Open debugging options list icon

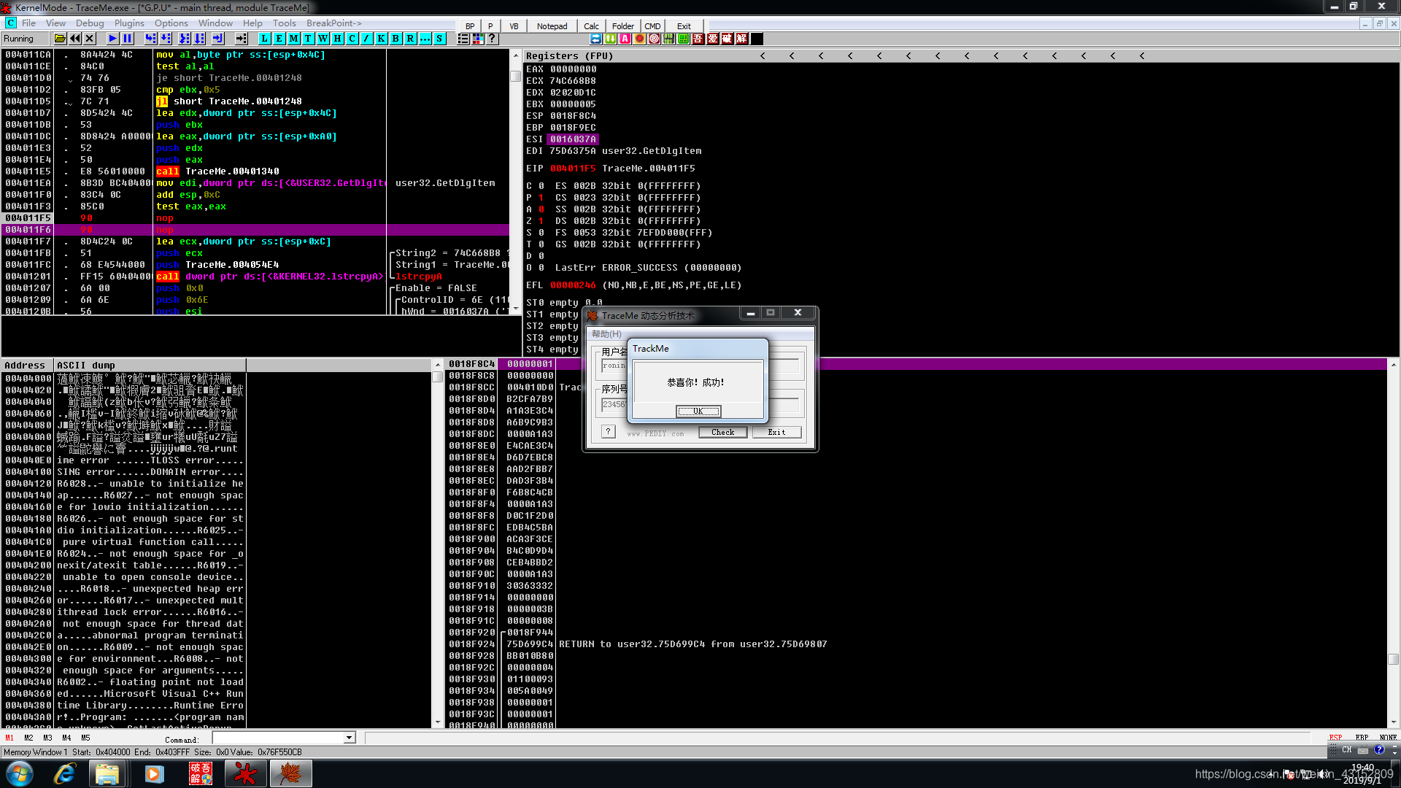[463, 39]
